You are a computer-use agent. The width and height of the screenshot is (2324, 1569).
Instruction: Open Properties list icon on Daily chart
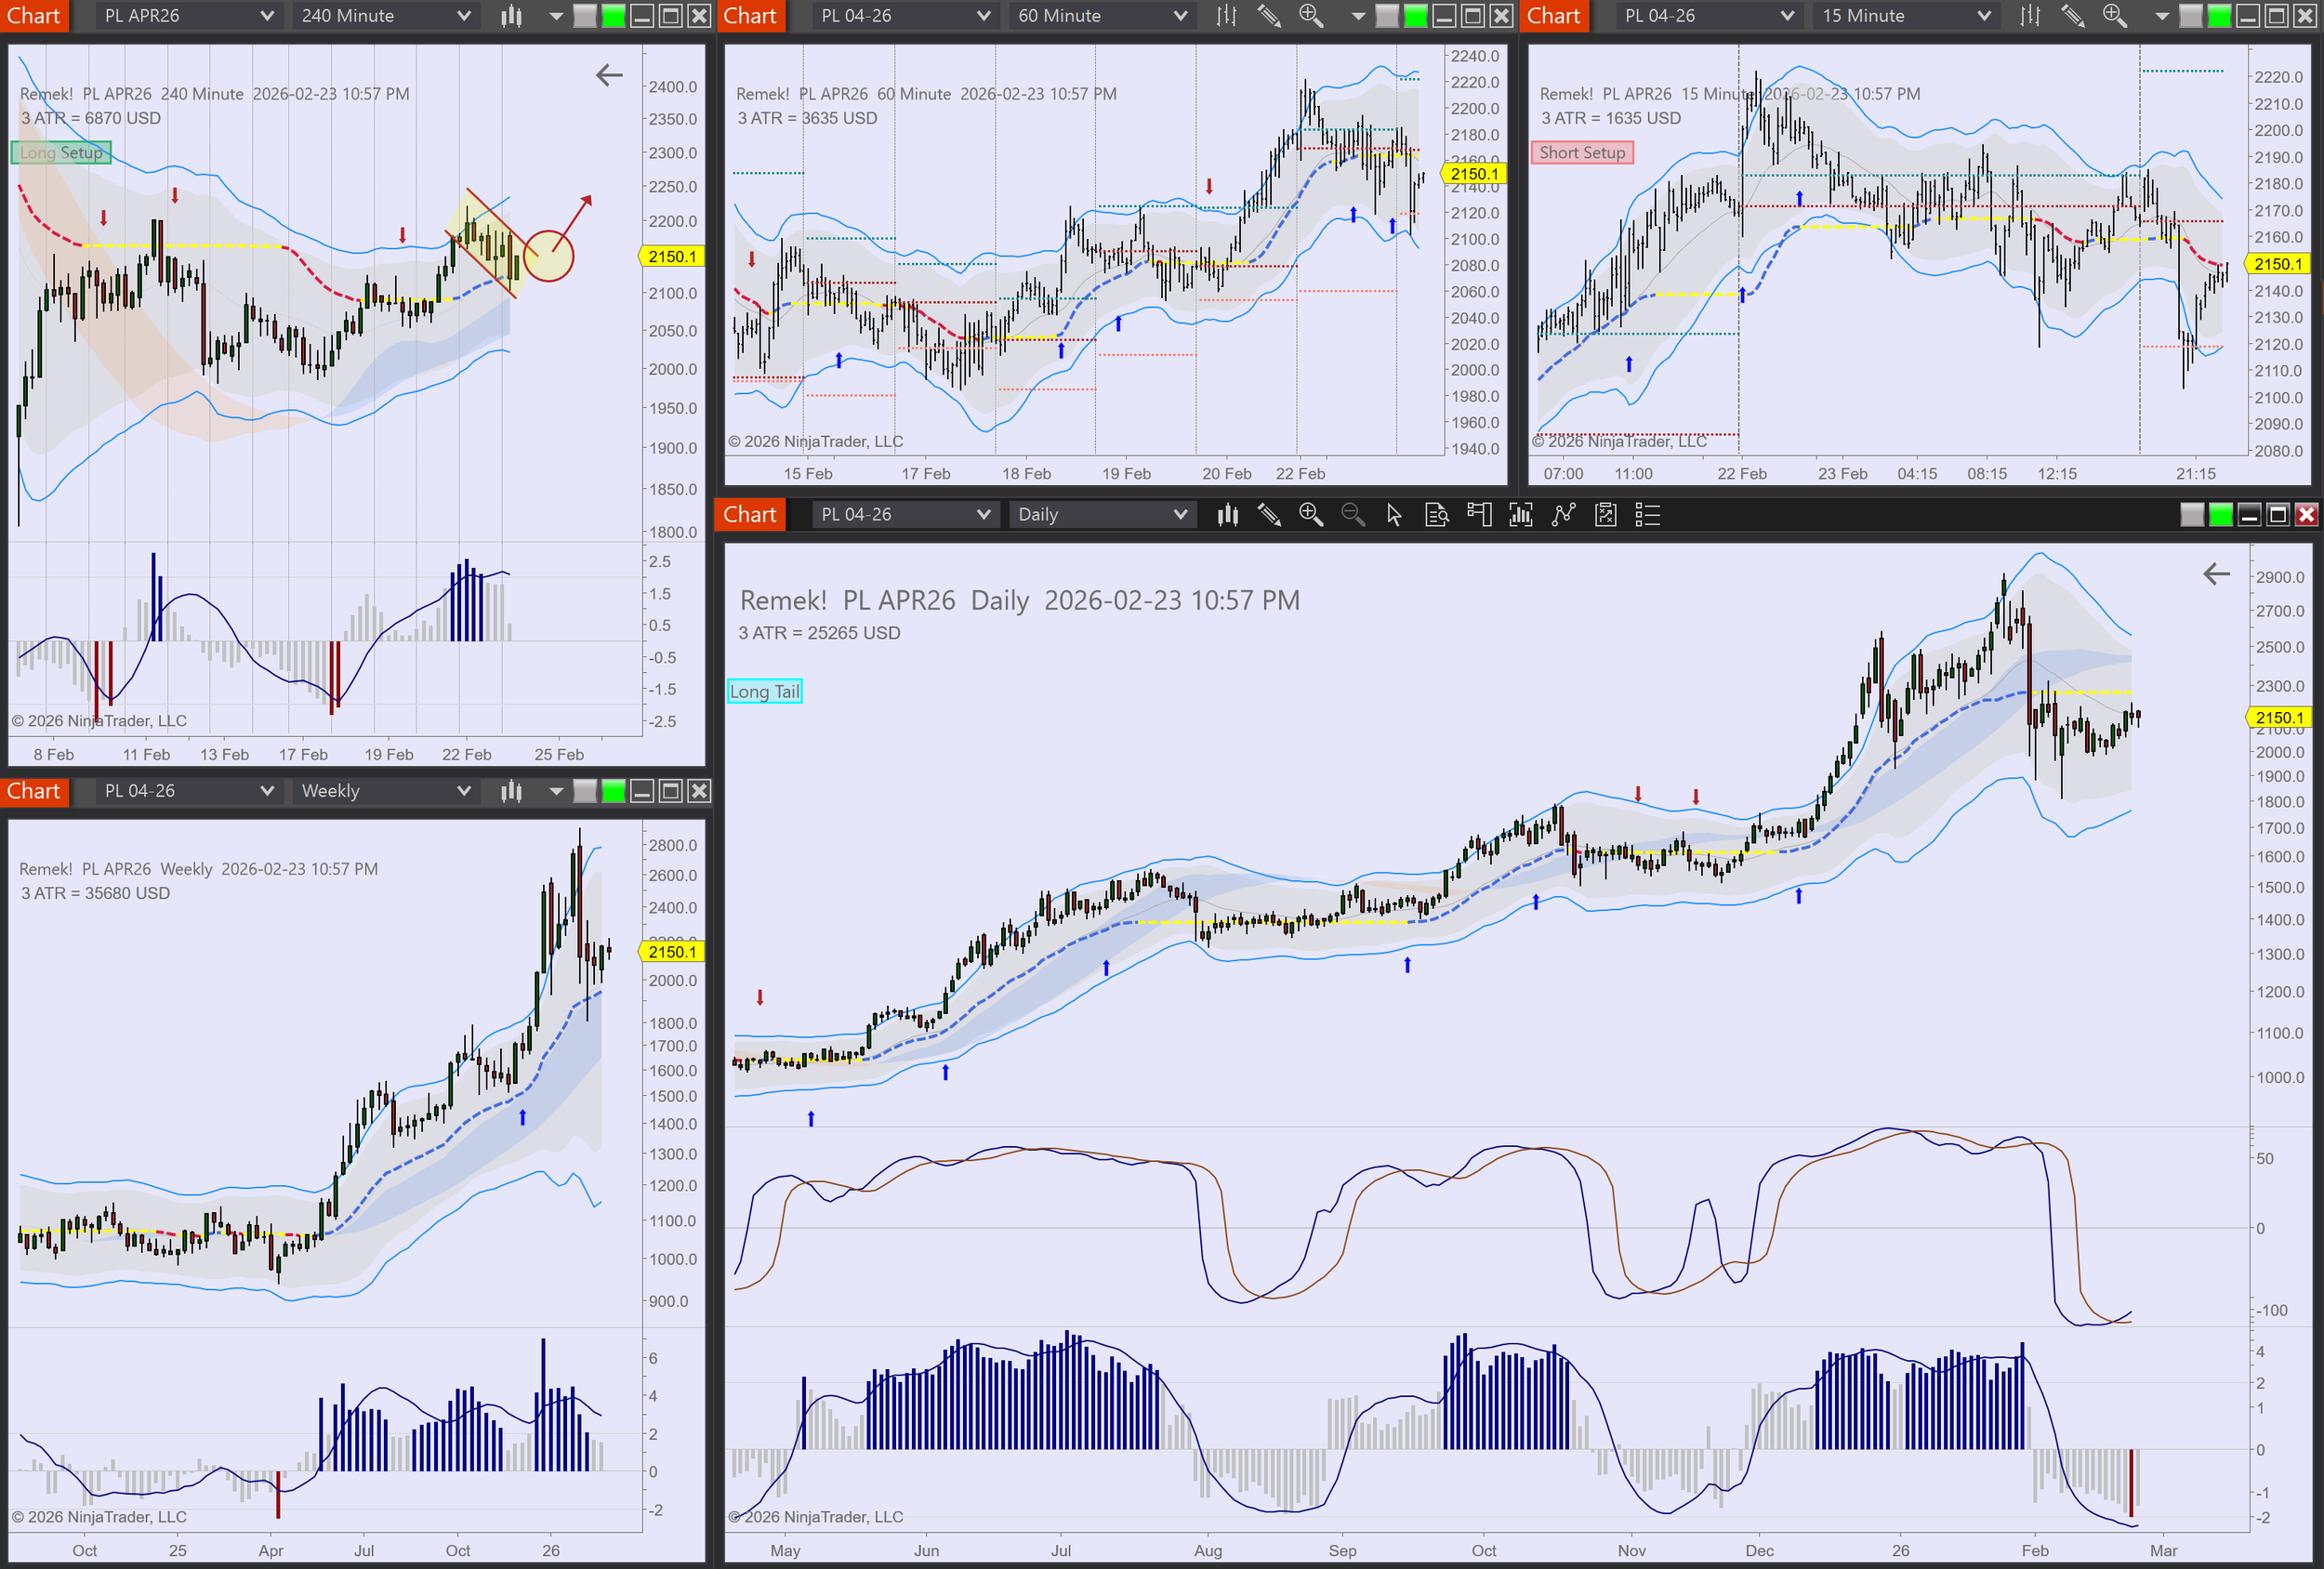click(x=1647, y=515)
